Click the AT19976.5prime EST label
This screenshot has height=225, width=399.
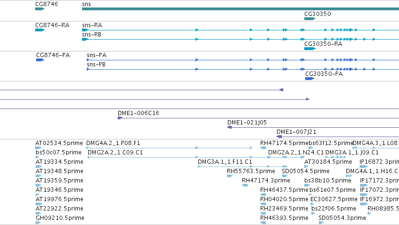pos(59,199)
